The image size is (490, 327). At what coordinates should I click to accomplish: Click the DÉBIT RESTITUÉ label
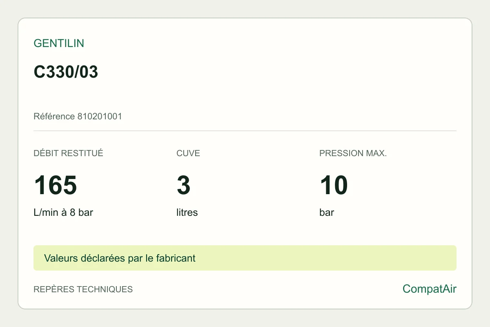[68, 153]
